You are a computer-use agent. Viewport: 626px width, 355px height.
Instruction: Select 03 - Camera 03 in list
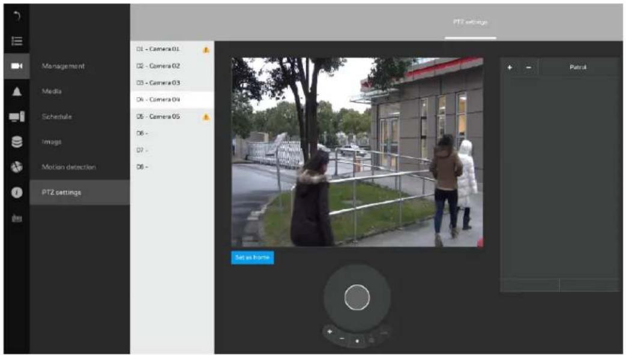172,83
